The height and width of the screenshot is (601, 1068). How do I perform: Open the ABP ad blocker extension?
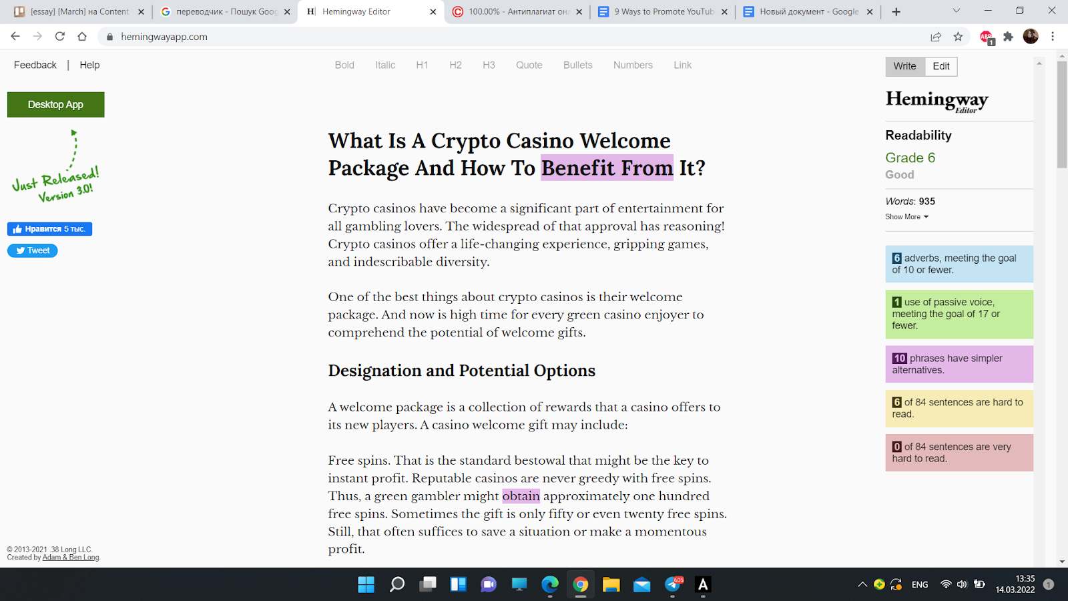coord(987,37)
